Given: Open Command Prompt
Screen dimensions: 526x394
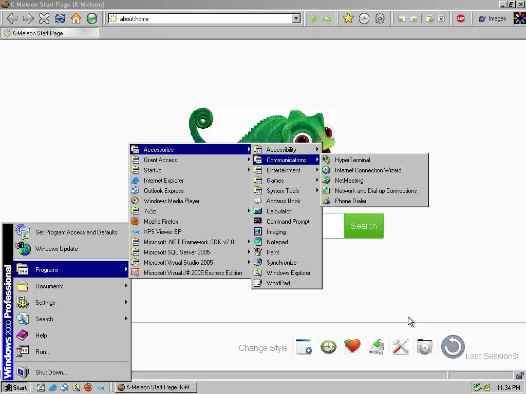Looking at the screenshot, I should (x=287, y=222).
